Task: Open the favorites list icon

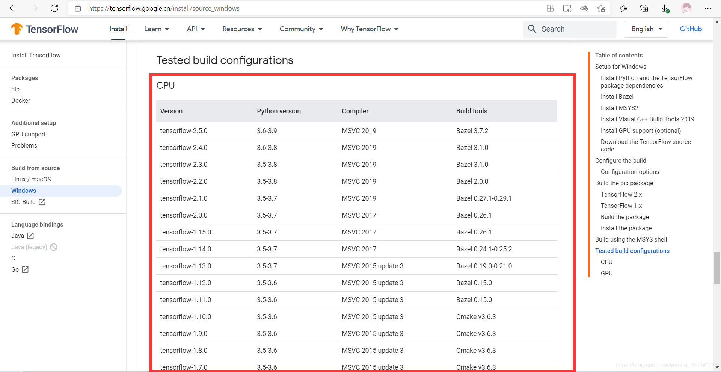Action: pos(623,8)
